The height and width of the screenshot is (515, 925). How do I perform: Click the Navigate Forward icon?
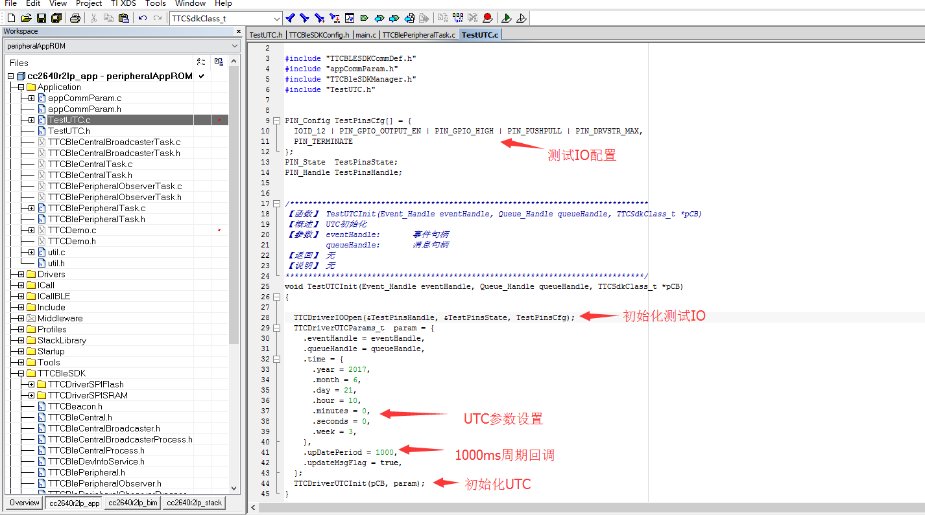424,18
